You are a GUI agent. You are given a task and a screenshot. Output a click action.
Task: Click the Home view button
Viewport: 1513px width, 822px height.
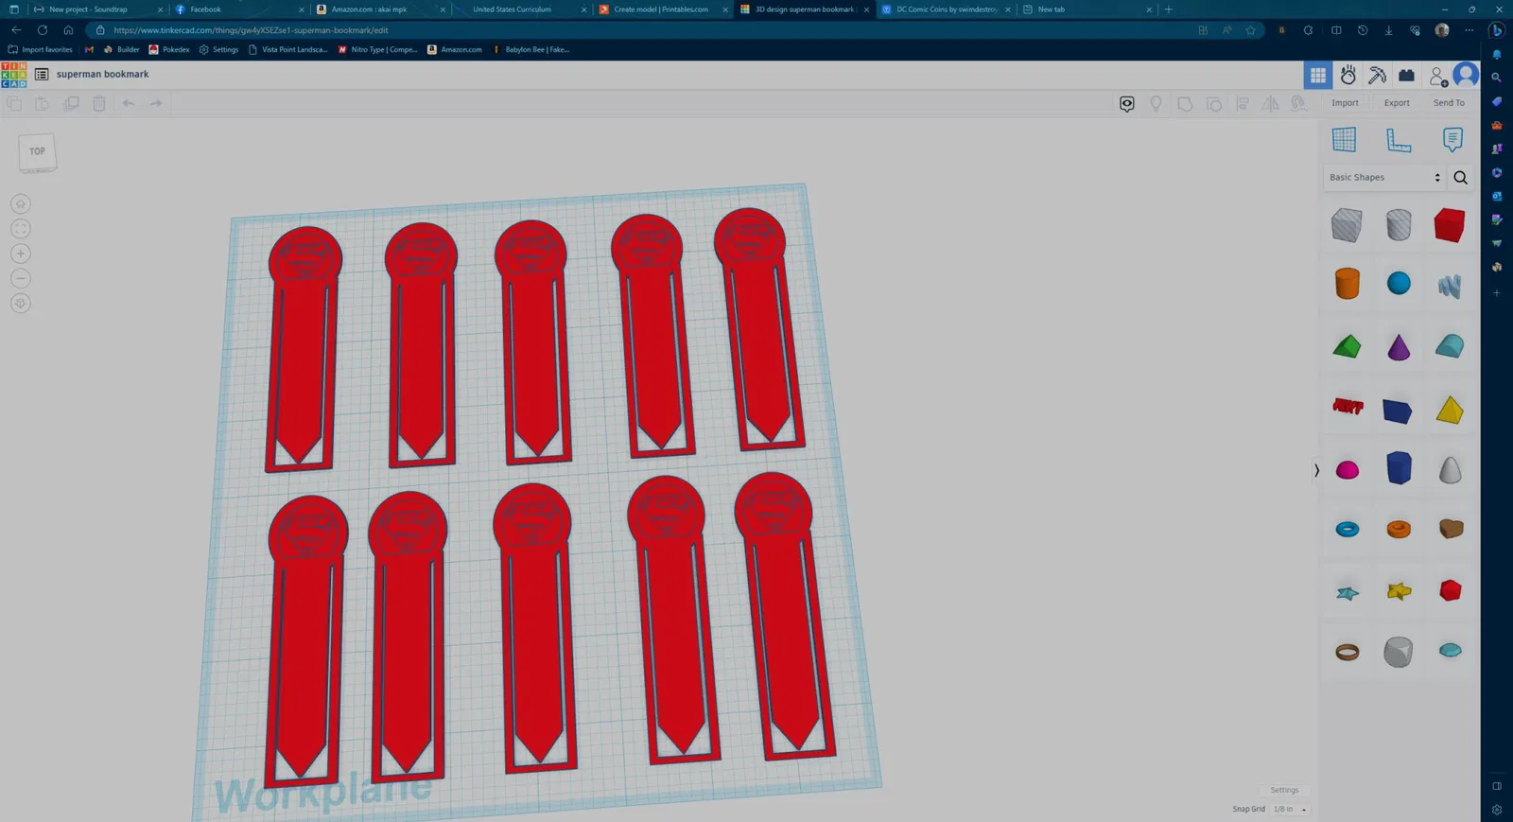[20, 203]
